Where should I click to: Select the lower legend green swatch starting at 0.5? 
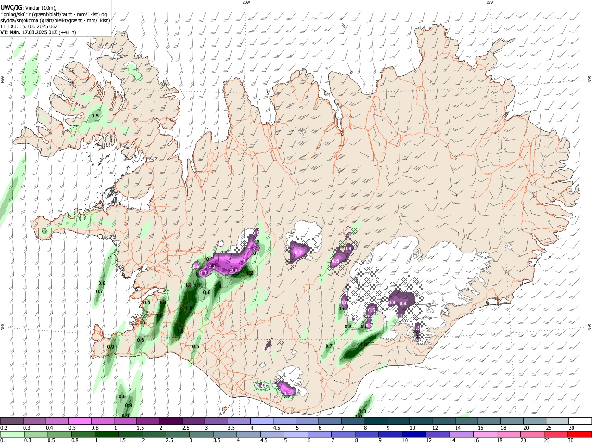(60, 434)
